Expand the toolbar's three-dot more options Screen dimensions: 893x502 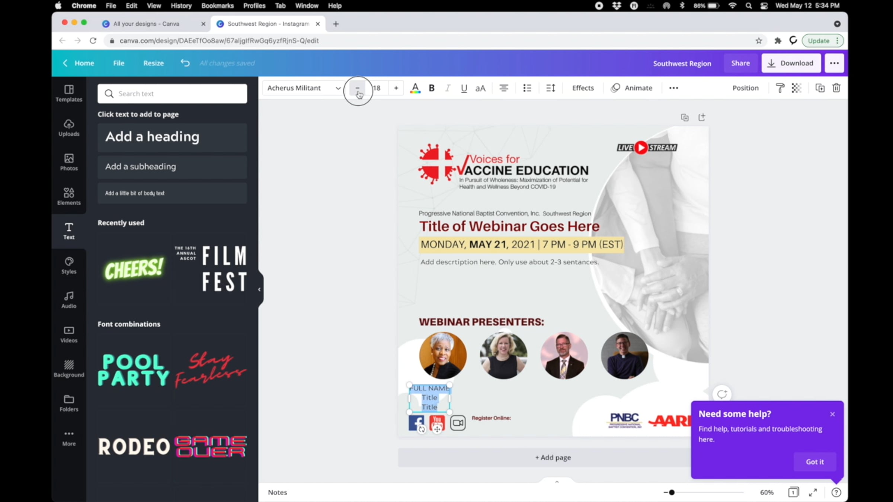point(673,88)
